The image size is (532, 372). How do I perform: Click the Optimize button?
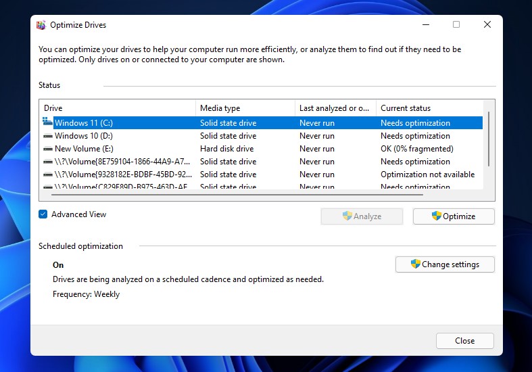(x=454, y=216)
